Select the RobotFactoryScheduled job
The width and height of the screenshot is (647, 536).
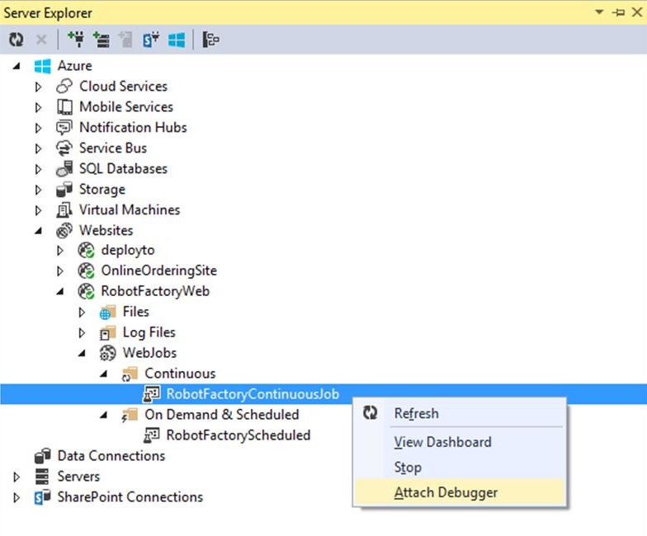[238, 435]
